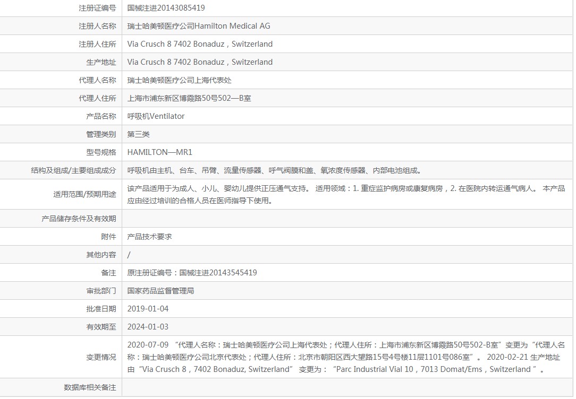Image resolution: width=576 pixels, height=399 pixels.
Task: Select approving department 国家药品监督管理局
Action: click(160, 291)
